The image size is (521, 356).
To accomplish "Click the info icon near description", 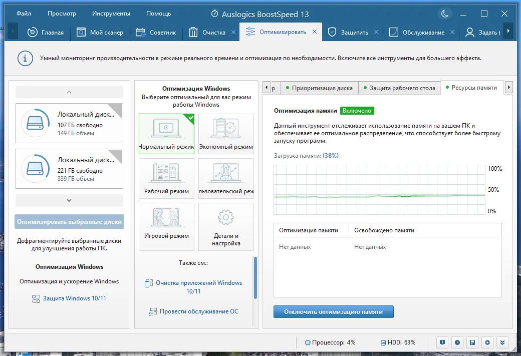I will tap(25, 59).
